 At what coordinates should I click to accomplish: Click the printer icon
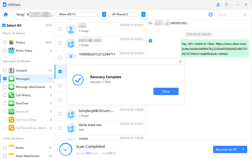pos(211,14)
